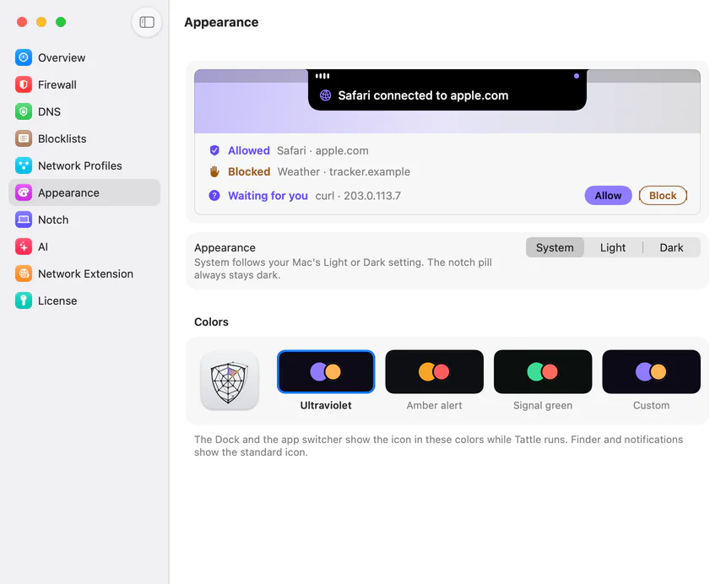Select the Amber alert color theme swatch
Viewport: 726px width, 584px height.
tap(434, 371)
